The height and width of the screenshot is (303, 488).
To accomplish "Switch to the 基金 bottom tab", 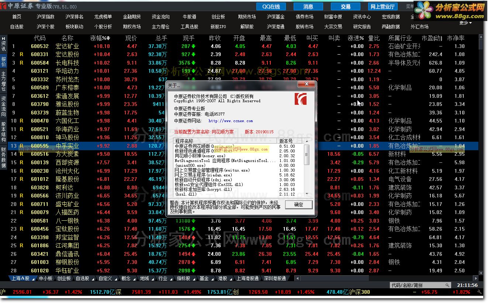I will tap(204, 279).
